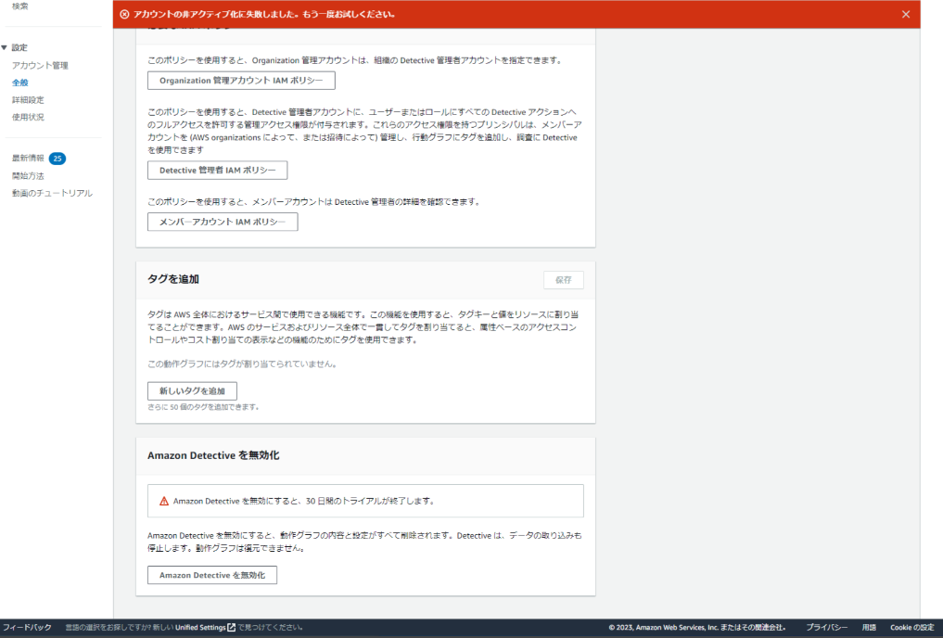This screenshot has height=638, width=943.
Task: Click the © 2023 Amazon Web Services copyright text
Action: (697, 627)
